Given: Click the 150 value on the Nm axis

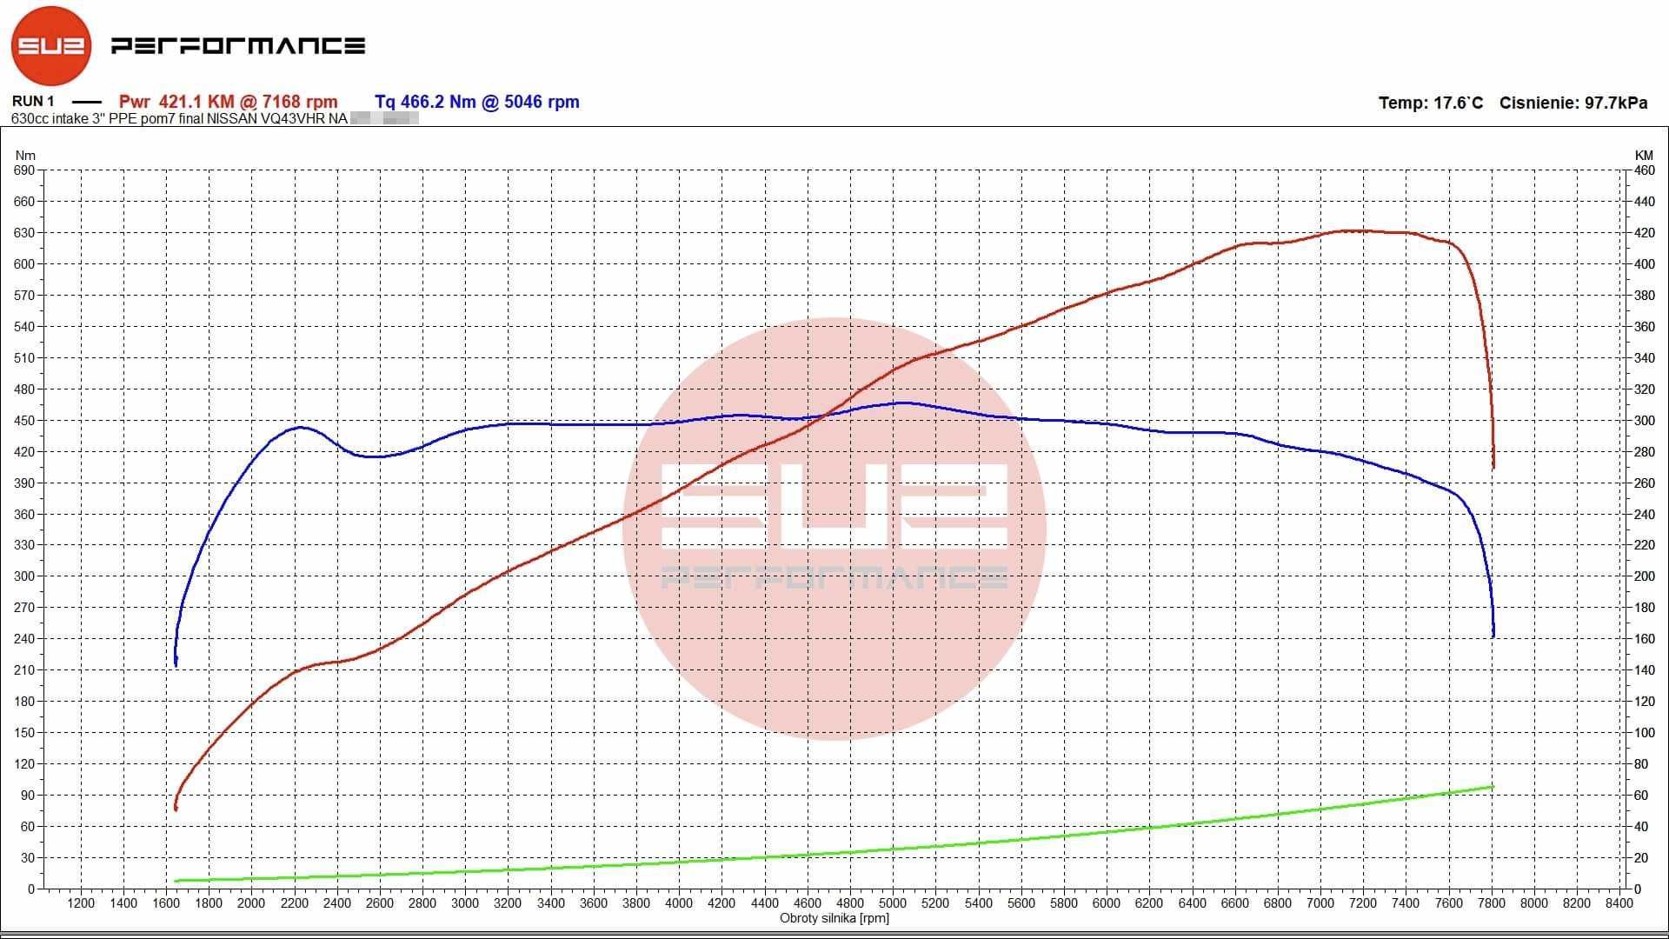Looking at the screenshot, I should click(23, 733).
